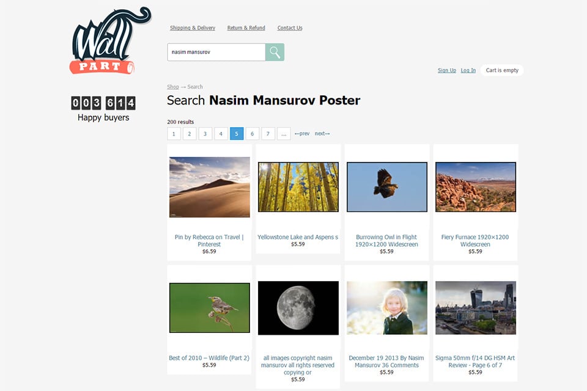Viewport: 587px width, 391px height.
Task: Open the owl in flight thumbnail
Action: 387,187
